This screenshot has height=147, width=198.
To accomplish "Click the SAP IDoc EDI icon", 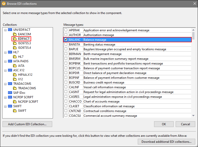I will tap(10, 93).
